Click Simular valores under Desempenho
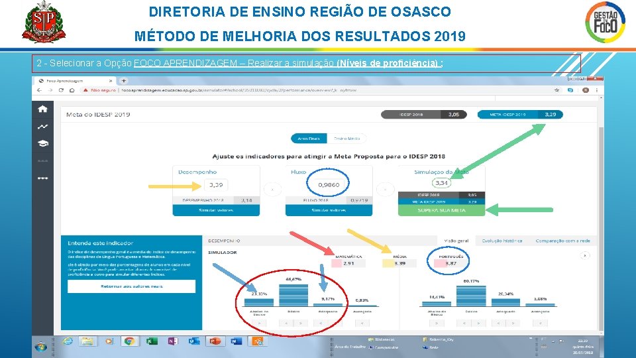Image resolution: width=636 pixels, height=358 pixels. tap(216, 210)
